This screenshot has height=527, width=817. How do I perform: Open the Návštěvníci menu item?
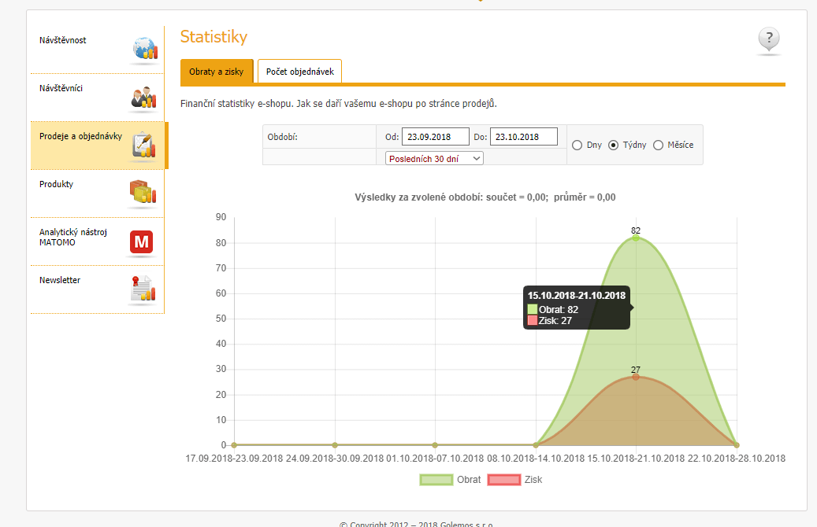click(x=98, y=98)
